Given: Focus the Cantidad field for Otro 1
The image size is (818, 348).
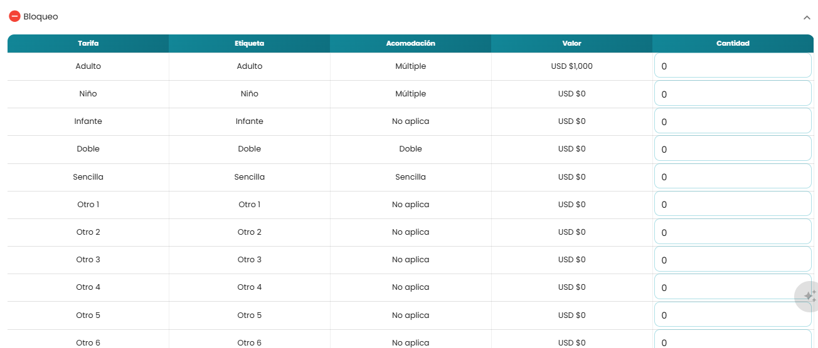Looking at the screenshot, I should click(x=733, y=204).
